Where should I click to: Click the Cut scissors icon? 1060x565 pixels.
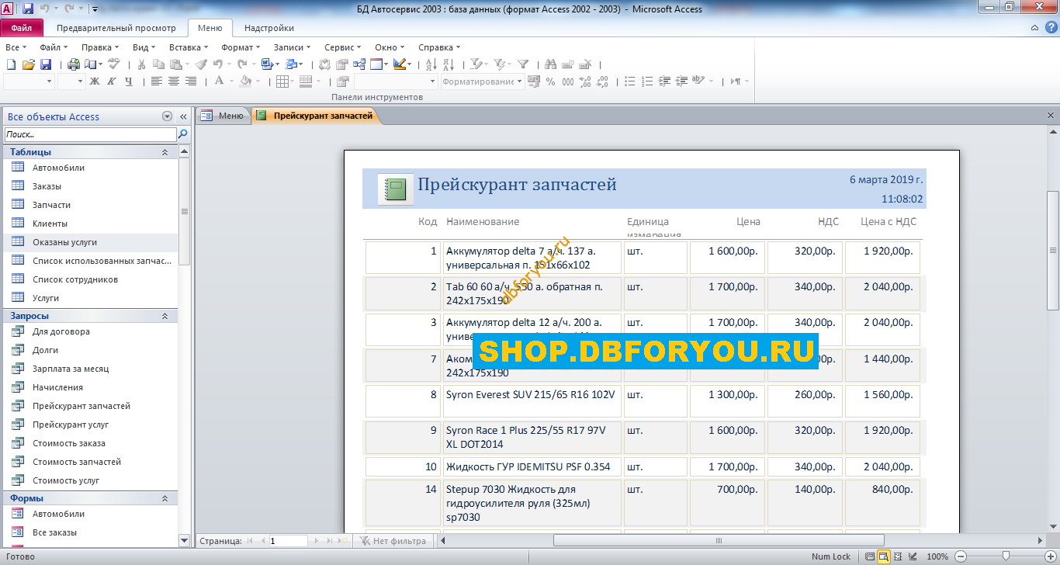click(141, 64)
